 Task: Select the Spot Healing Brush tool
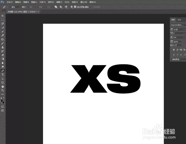click(3, 40)
